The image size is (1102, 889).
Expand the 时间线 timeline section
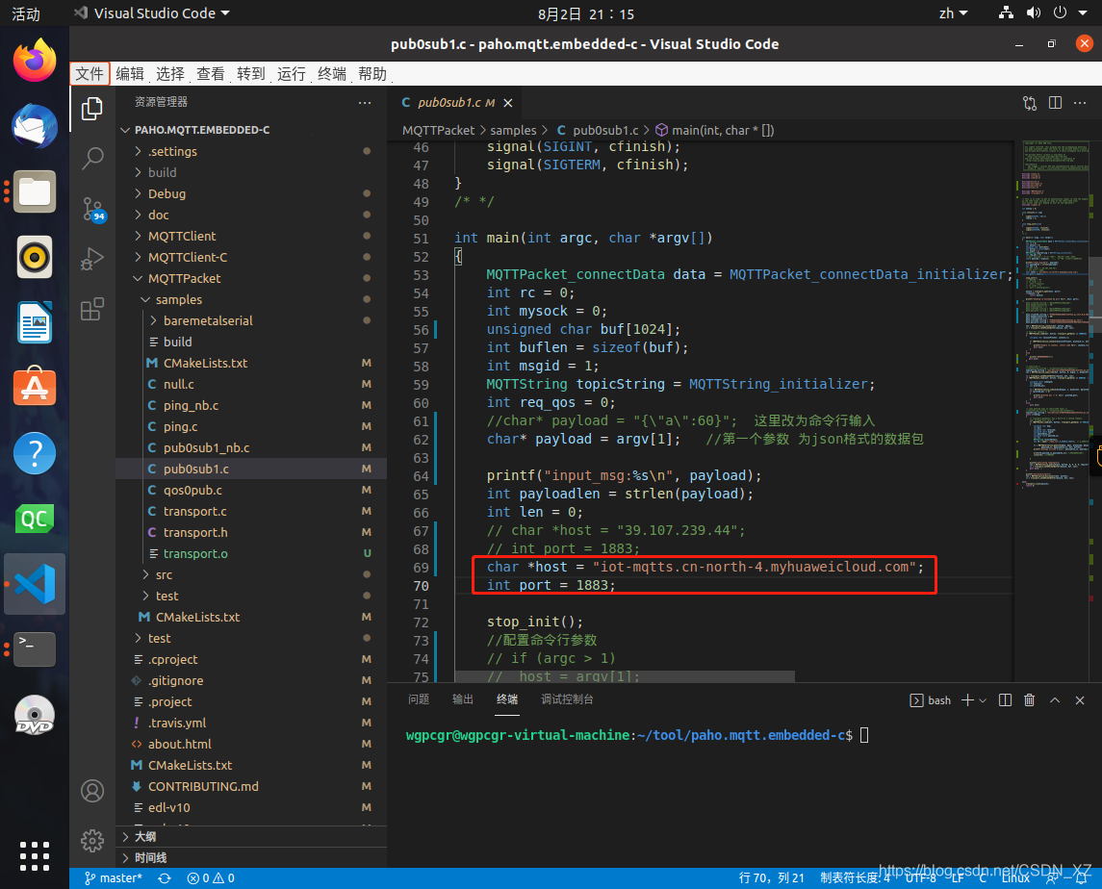click(251, 857)
